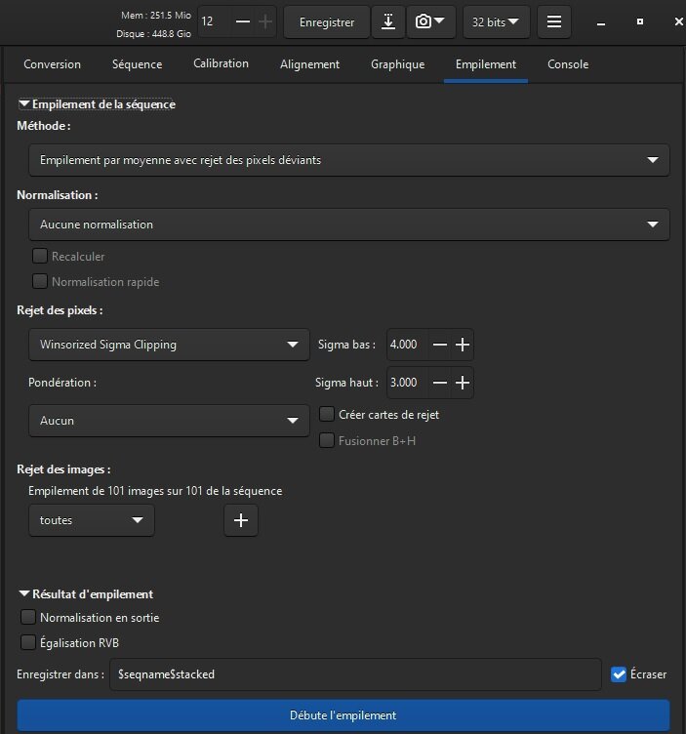Open the Console tab
Image resolution: width=686 pixels, height=734 pixels.
tap(568, 64)
